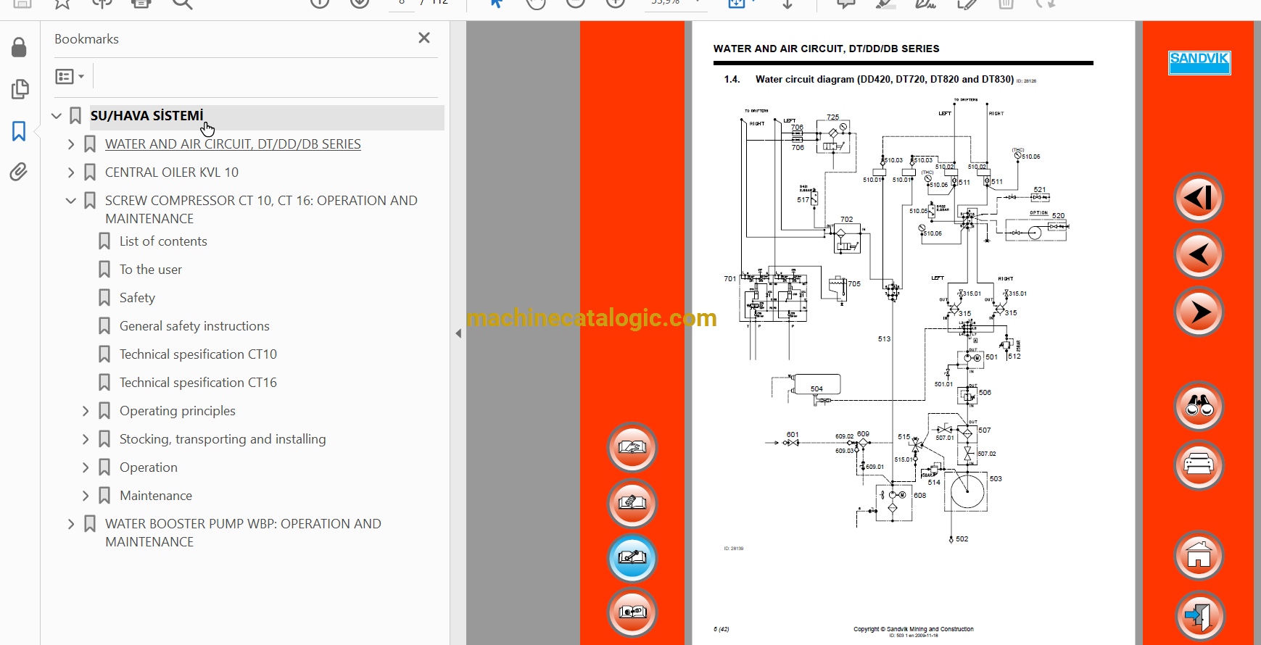Go to CENTRAL OILER KVL 10 bookmark

point(172,172)
